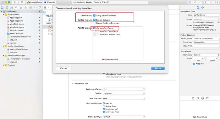220x119 pixels.
Task: Toggle Landscape Right orientation
Action: pyautogui.click(x=104, y=112)
